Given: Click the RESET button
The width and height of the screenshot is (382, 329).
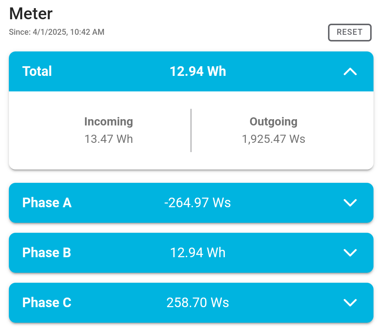Looking at the screenshot, I should click(349, 32).
